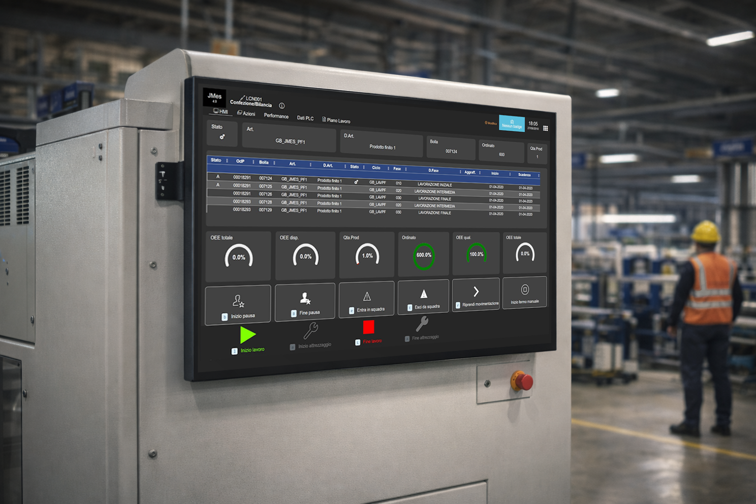The image size is (756, 504).
Task: Go to the Dati PLC tab
Action: click(305, 118)
